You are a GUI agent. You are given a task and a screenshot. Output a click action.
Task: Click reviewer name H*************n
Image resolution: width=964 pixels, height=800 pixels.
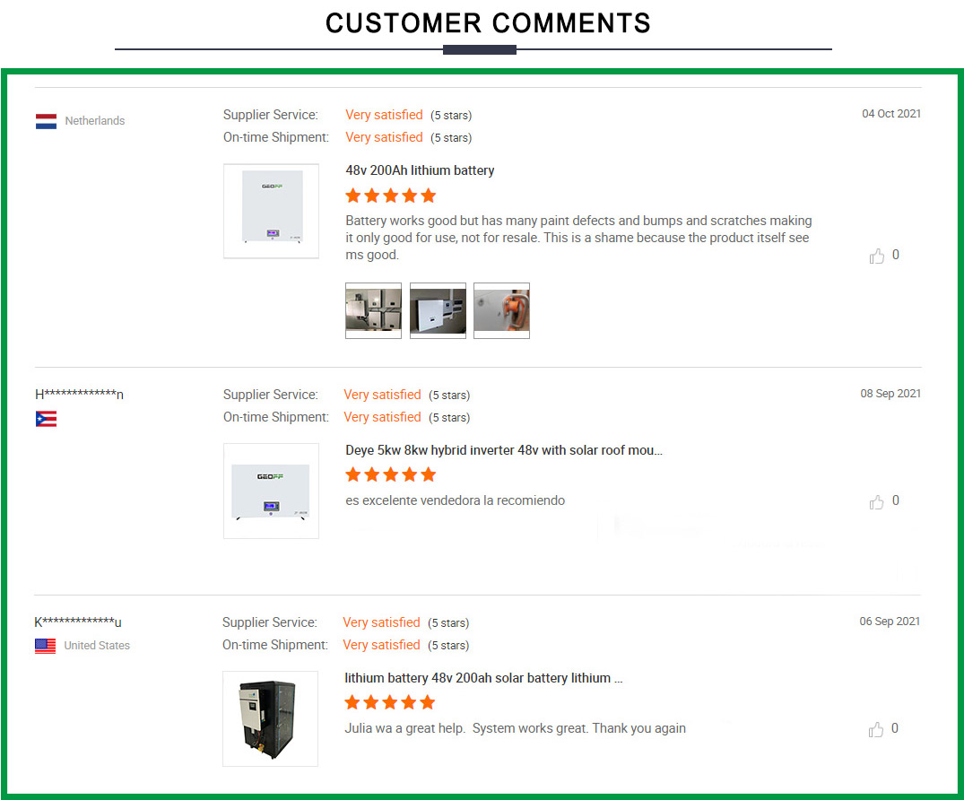(79, 395)
